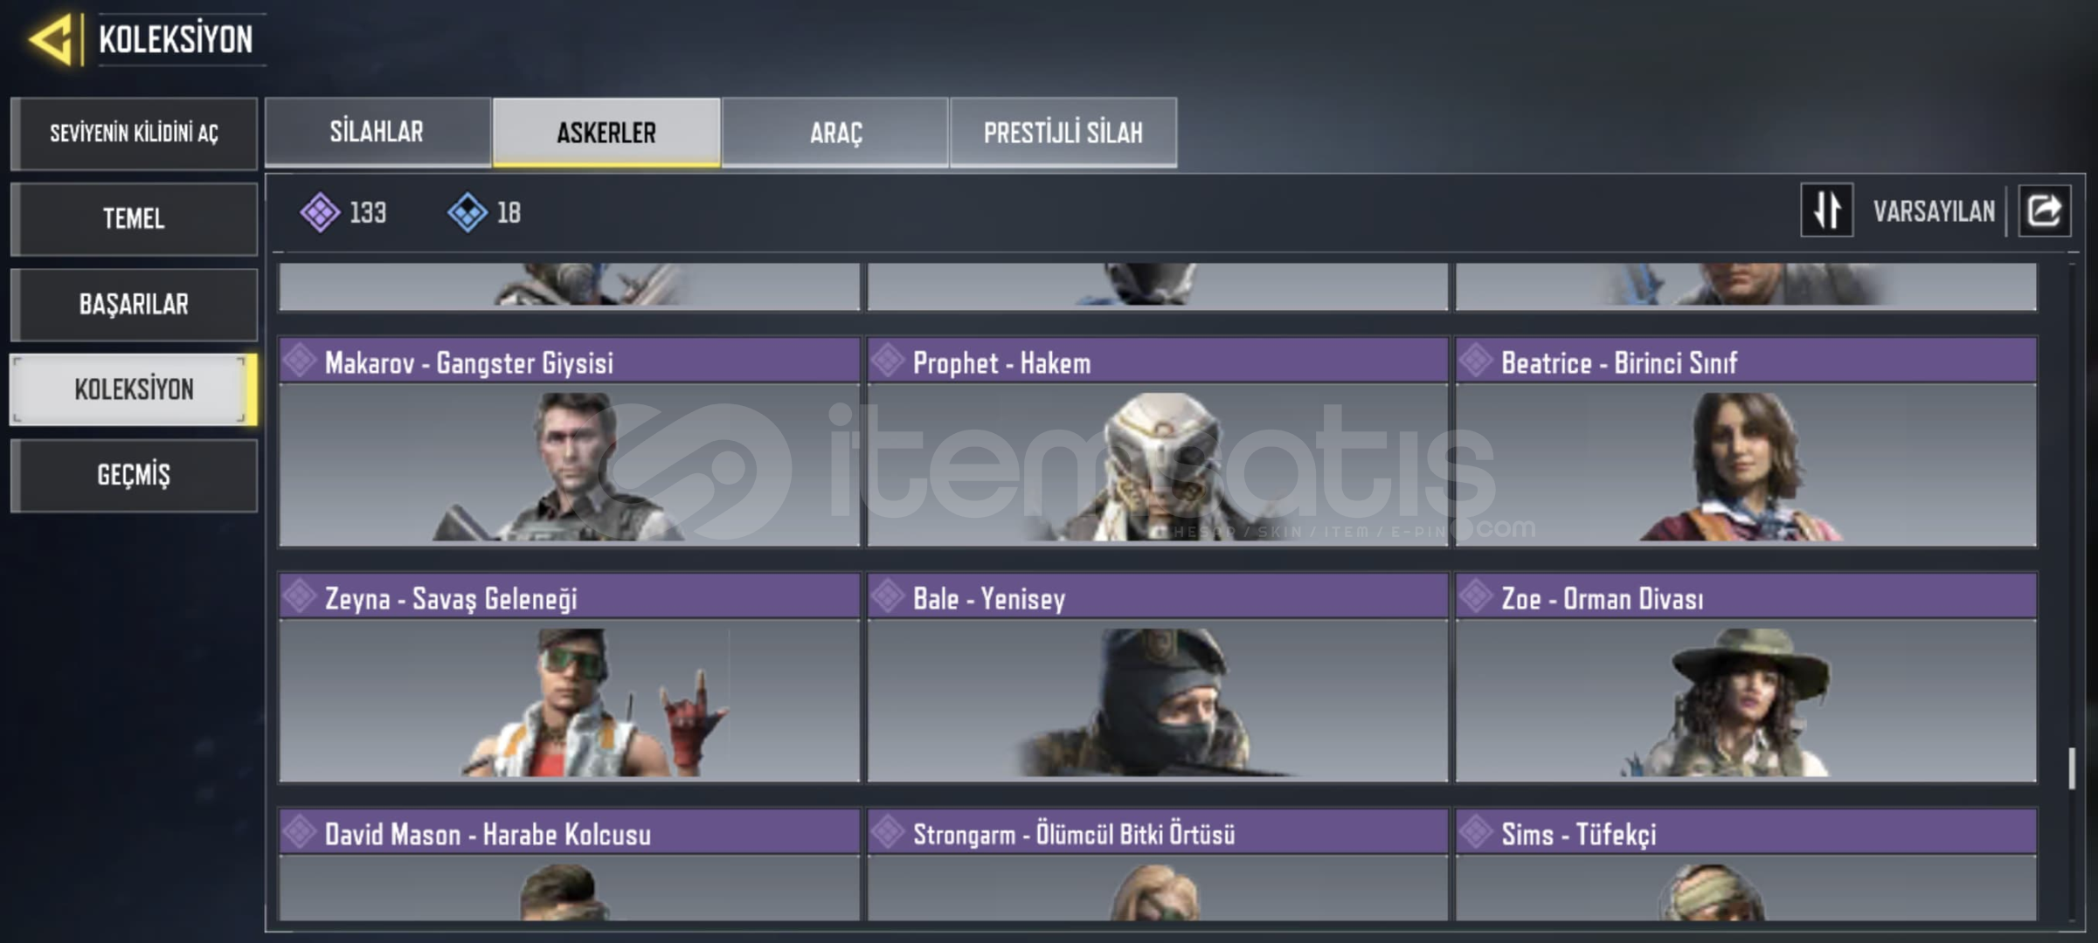This screenshot has width=2098, height=943.
Task: Click the vertical scrollbar handle
Action: 2072,768
